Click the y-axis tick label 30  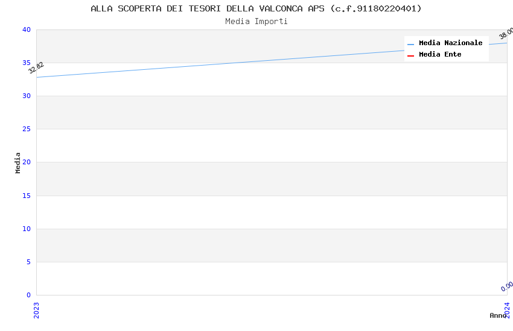[27, 96]
